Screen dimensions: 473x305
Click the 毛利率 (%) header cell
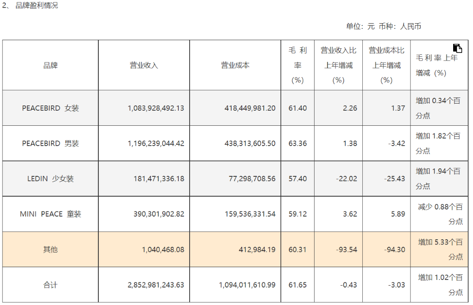click(298, 65)
